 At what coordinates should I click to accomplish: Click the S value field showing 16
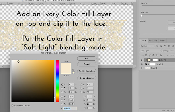coord(71,88)
